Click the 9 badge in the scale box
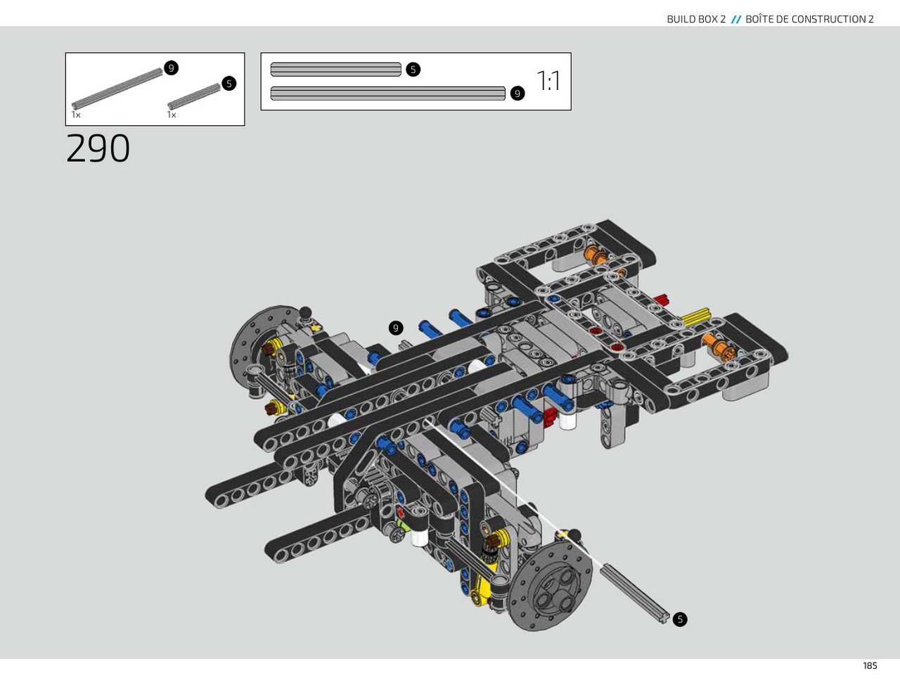The image size is (900, 685). (x=517, y=94)
